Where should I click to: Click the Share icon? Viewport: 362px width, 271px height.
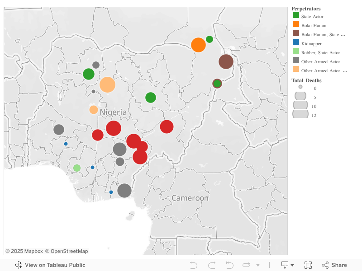pyautogui.click(x=325, y=265)
